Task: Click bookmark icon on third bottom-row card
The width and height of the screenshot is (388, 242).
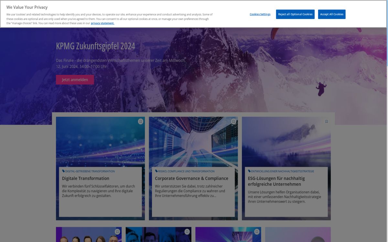Action: coord(257,232)
